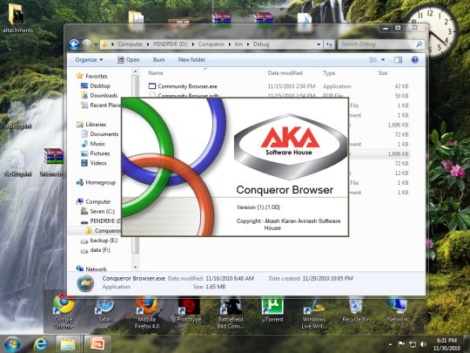This screenshot has height=353, width=470.
Task: Click Open in the Explorer toolbar
Action: pos(129,60)
